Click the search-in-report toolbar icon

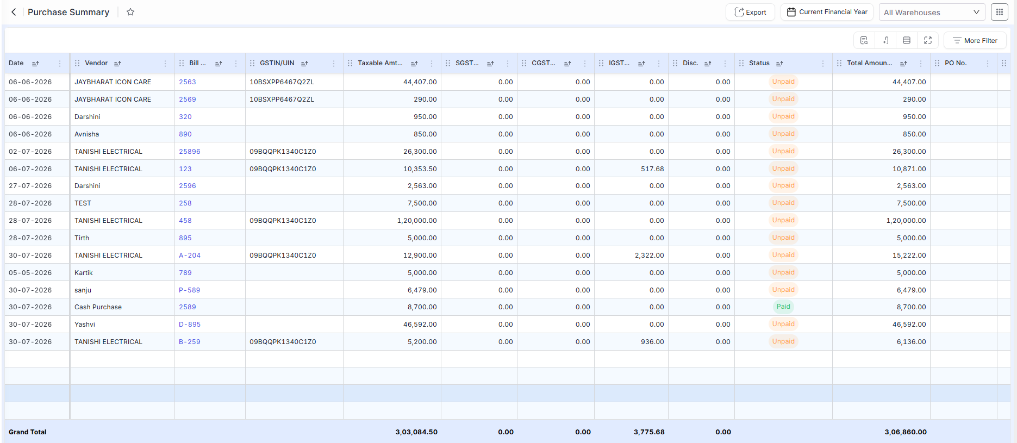click(864, 40)
